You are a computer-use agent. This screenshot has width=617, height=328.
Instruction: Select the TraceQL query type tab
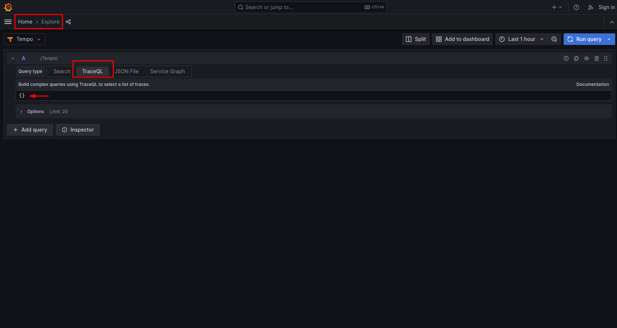coord(93,71)
